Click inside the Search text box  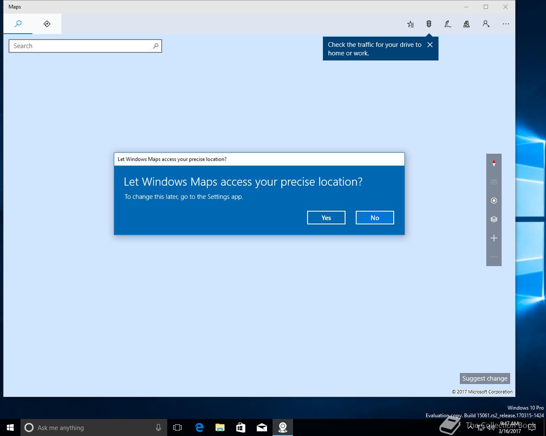85,46
